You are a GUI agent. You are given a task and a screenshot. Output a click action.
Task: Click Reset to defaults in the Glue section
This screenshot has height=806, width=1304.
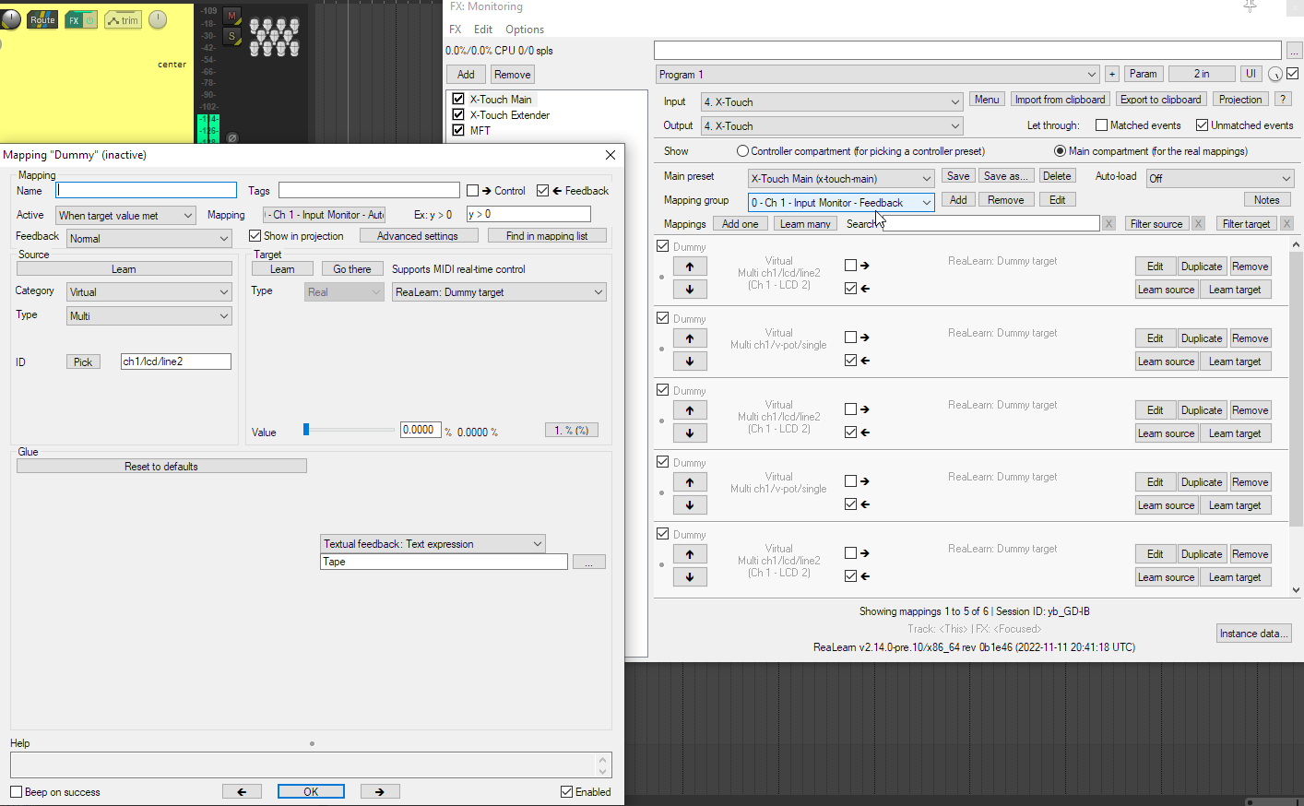[161, 467]
